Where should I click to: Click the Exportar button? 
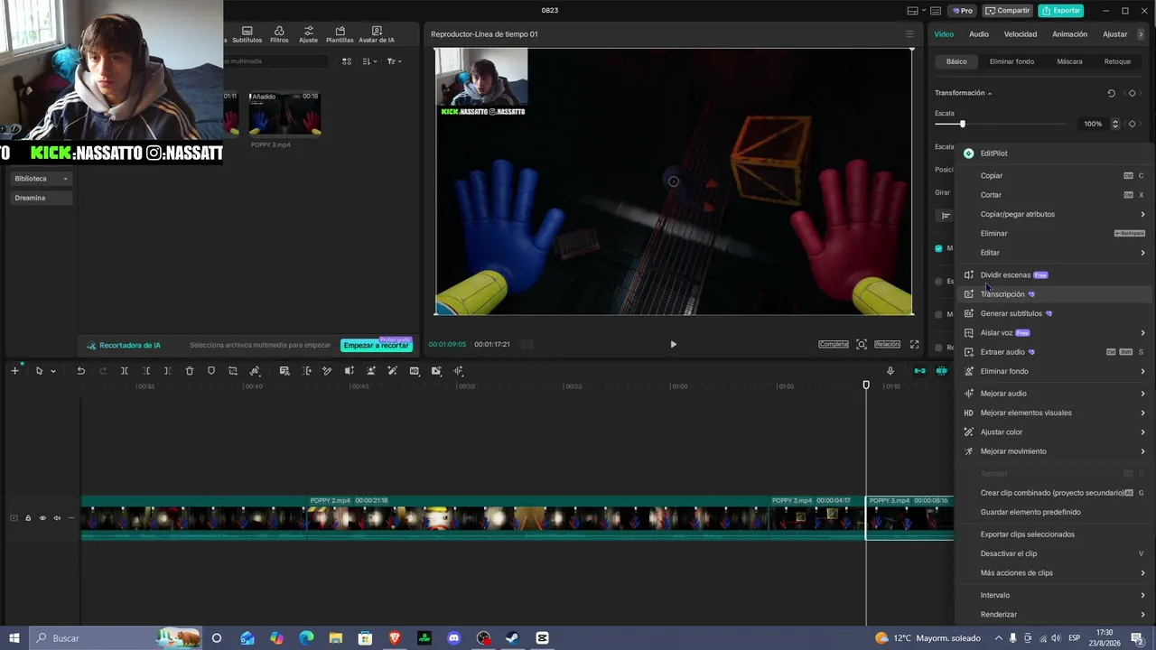click(1061, 11)
